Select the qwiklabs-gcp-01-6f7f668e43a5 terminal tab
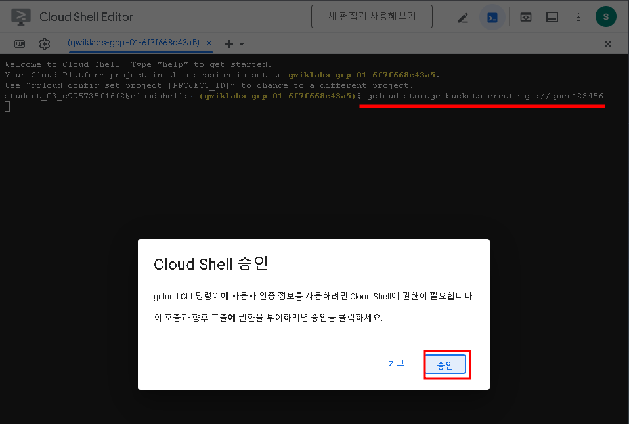Viewport: 629px width, 424px height. tap(133, 43)
